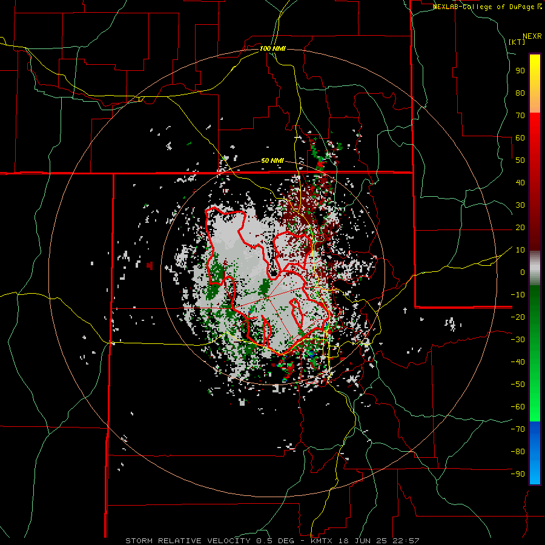The width and height of the screenshot is (545, 545).
Task: Click the red segment of the color bar
Action: click(535, 182)
